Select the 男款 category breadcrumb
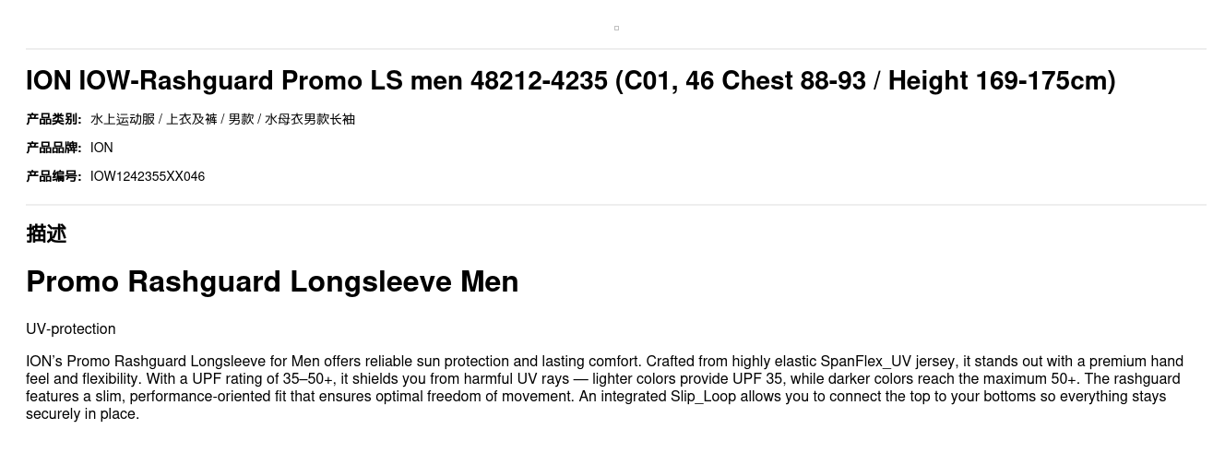The height and width of the screenshot is (465, 1225). pyautogui.click(x=241, y=119)
